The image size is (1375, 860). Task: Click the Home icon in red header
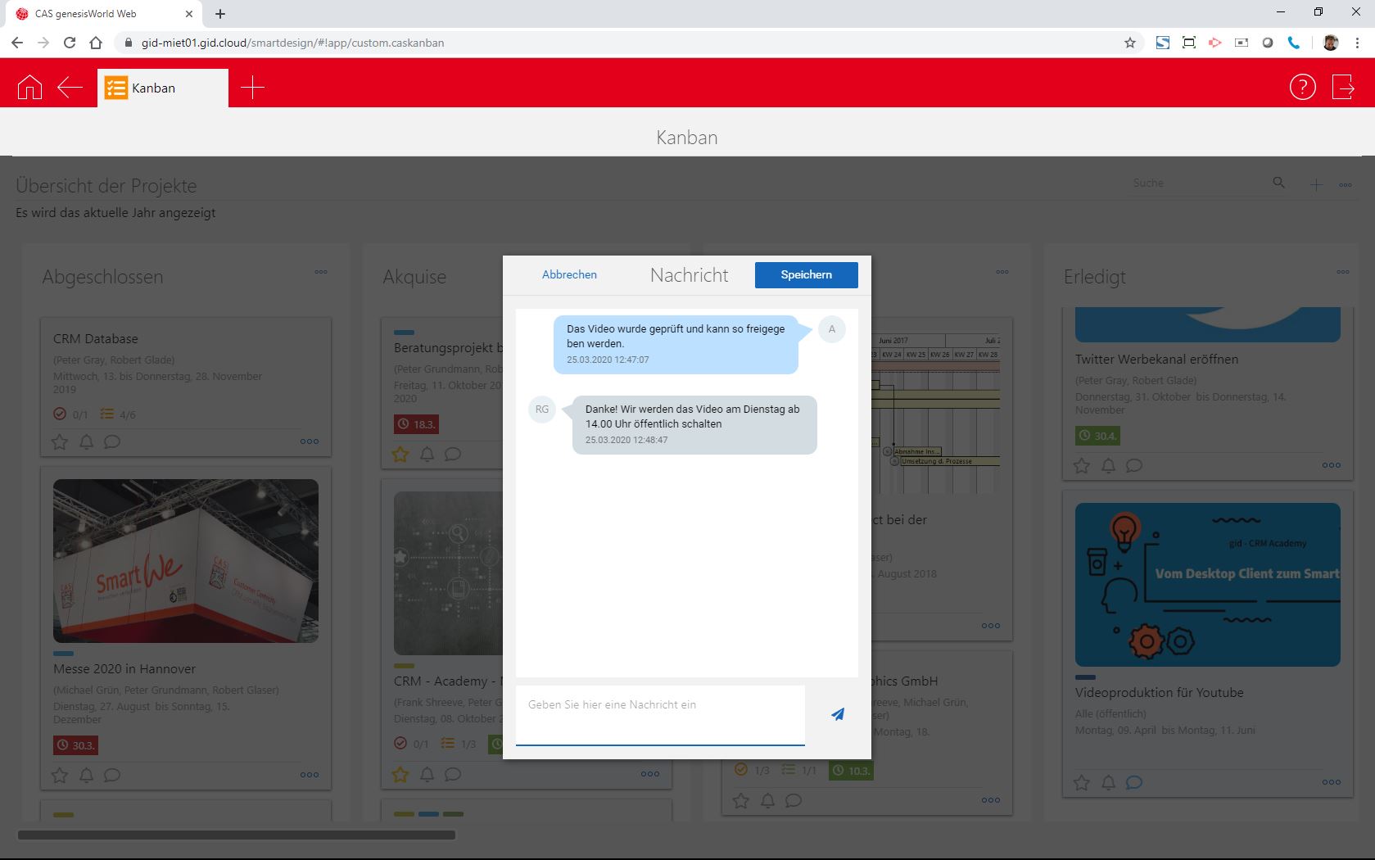click(x=29, y=87)
